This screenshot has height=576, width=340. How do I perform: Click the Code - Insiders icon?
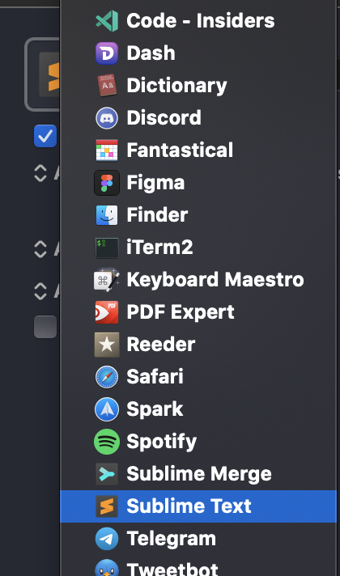click(107, 21)
